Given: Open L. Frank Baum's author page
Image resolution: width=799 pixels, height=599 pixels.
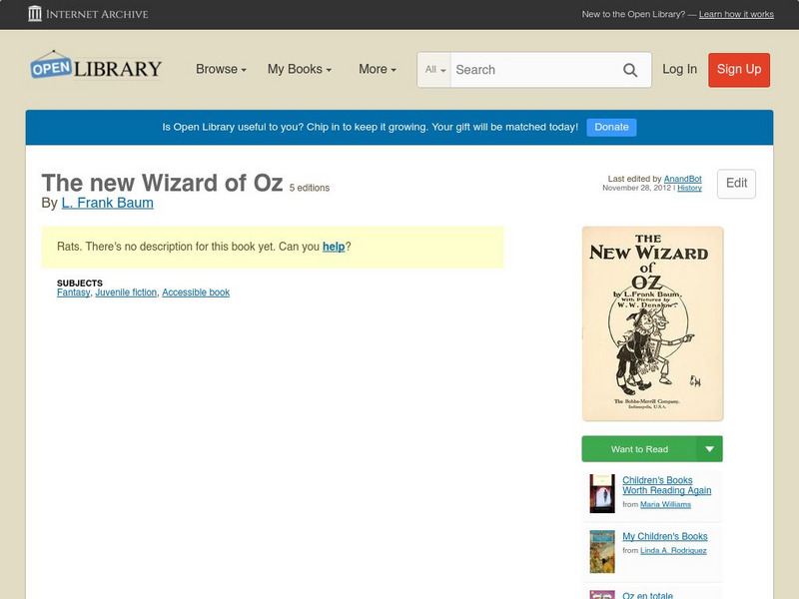Looking at the screenshot, I should tap(106, 202).
